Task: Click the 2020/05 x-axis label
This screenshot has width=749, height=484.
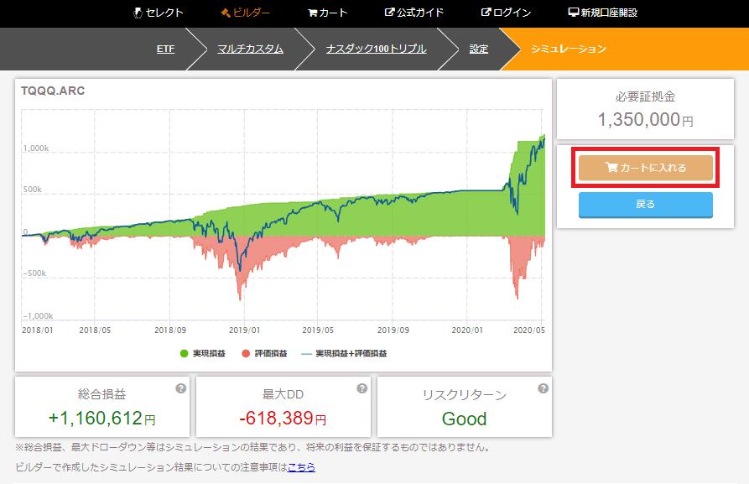Action: click(528, 330)
